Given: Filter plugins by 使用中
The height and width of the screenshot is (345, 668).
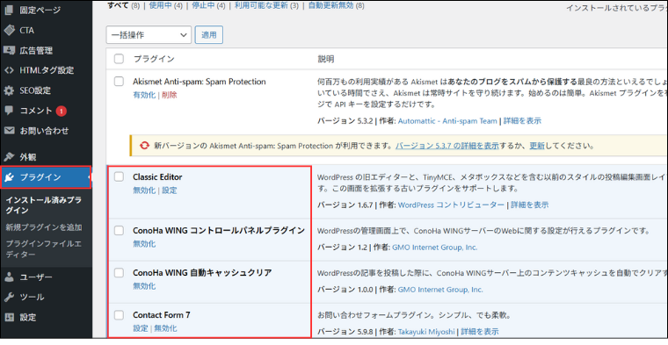Looking at the screenshot, I should (160, 5).
